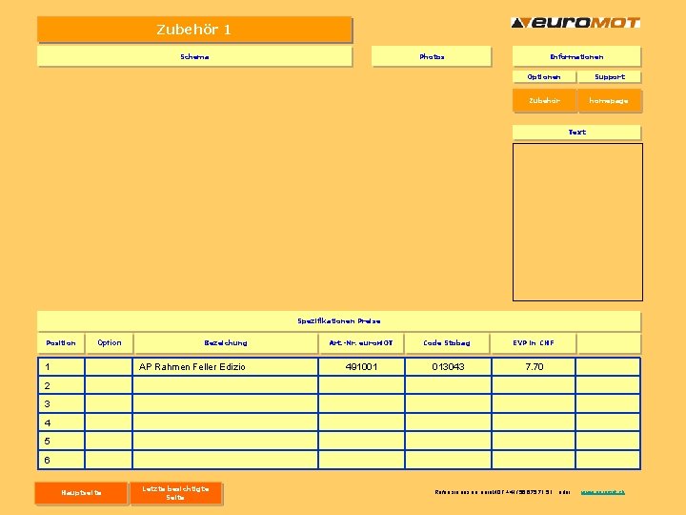
Task: Select the Option column header
Action: tap(110, 343)
